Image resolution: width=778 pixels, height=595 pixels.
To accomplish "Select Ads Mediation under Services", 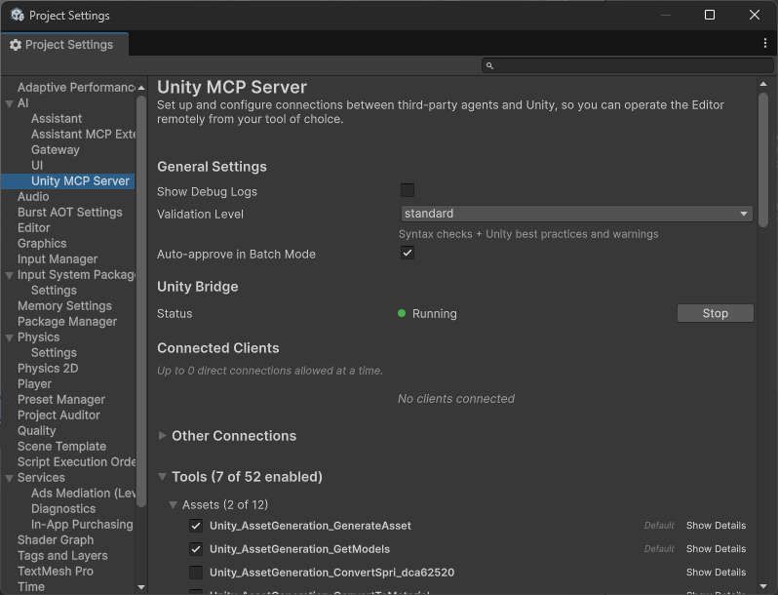I will [83, 494].
